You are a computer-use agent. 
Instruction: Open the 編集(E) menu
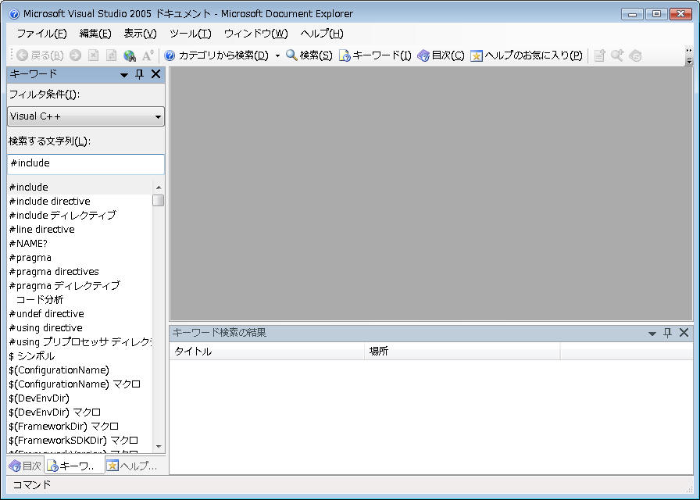click(x=95, y=34)
